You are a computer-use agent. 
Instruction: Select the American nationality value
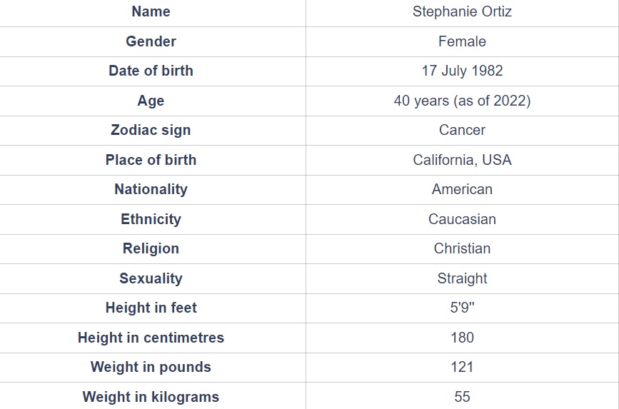click(x=462, y=189)
